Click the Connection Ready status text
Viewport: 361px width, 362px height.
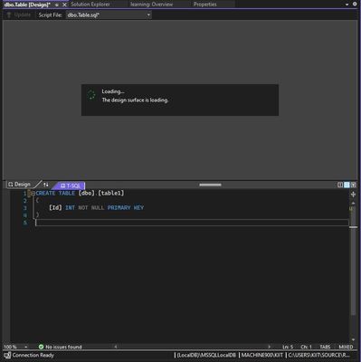33,356
